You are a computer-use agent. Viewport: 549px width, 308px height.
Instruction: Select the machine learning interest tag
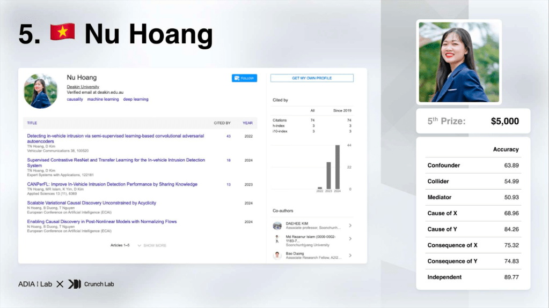(x=103, y=99)
